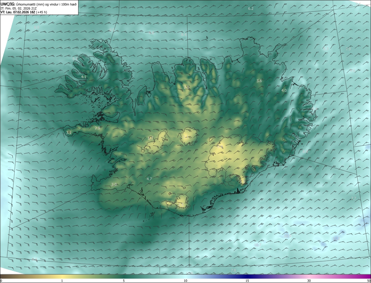
Task: Click the 4.0 value label on the map
Action: pos(284,91)
